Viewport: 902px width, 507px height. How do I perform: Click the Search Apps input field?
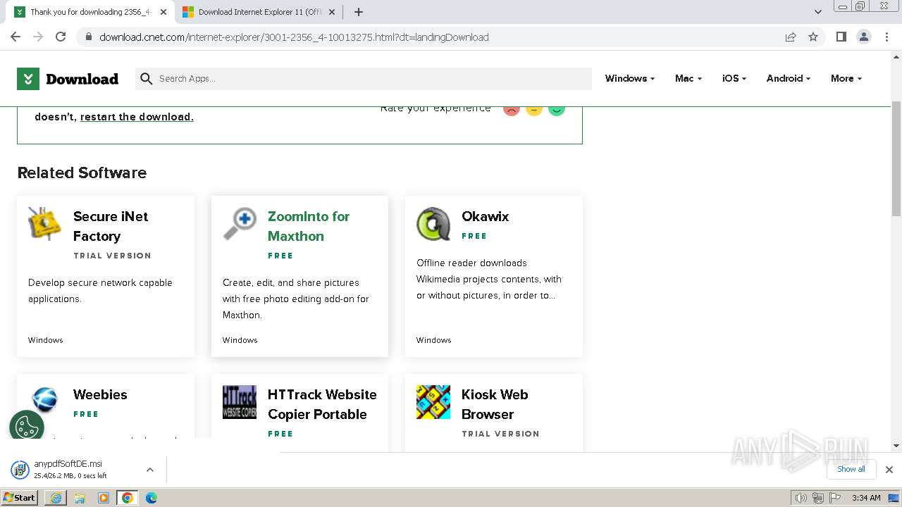(363, 79)
